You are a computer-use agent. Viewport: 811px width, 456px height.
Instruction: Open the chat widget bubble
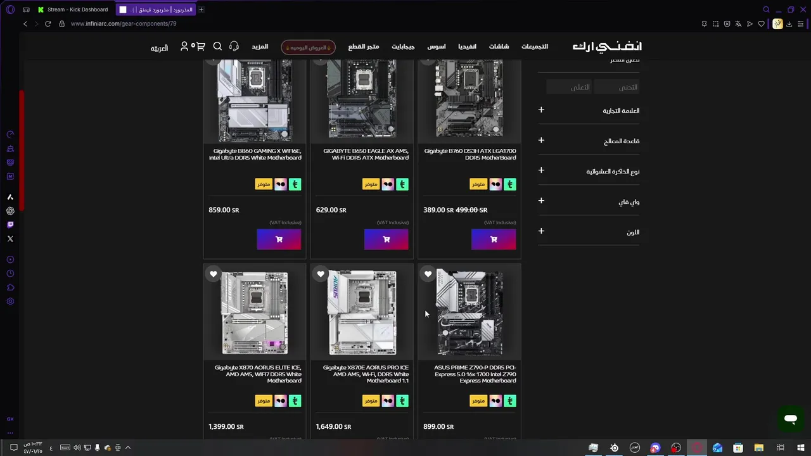[x=790, y=419]
